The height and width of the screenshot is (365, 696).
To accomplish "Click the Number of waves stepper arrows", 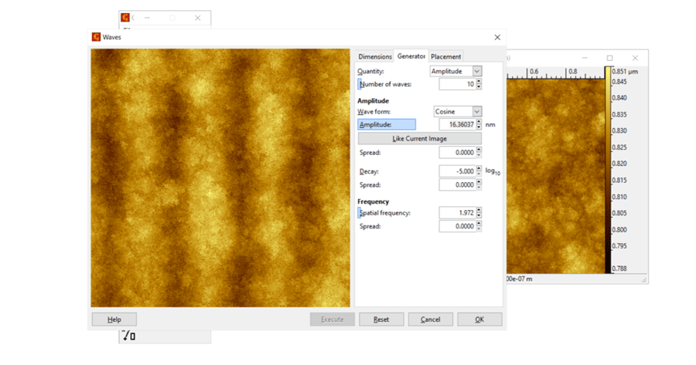I will pos(479,84).
